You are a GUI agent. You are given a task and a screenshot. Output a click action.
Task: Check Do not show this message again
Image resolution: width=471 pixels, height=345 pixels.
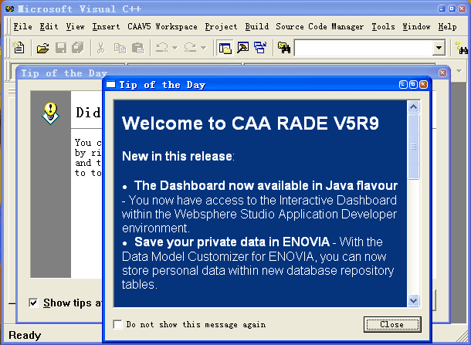pos(117,325)
